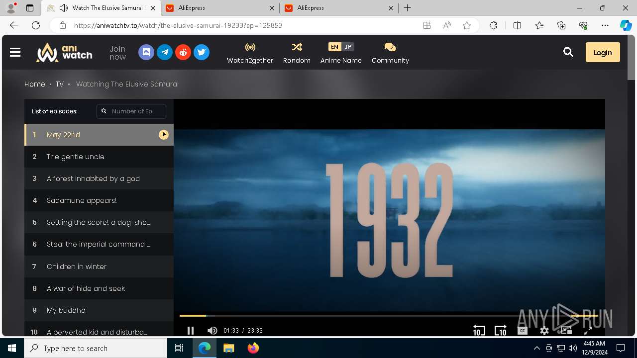637x358 pixels.
Task: Select episode 4 Sadamune appears!
Action: coord(99,200)
